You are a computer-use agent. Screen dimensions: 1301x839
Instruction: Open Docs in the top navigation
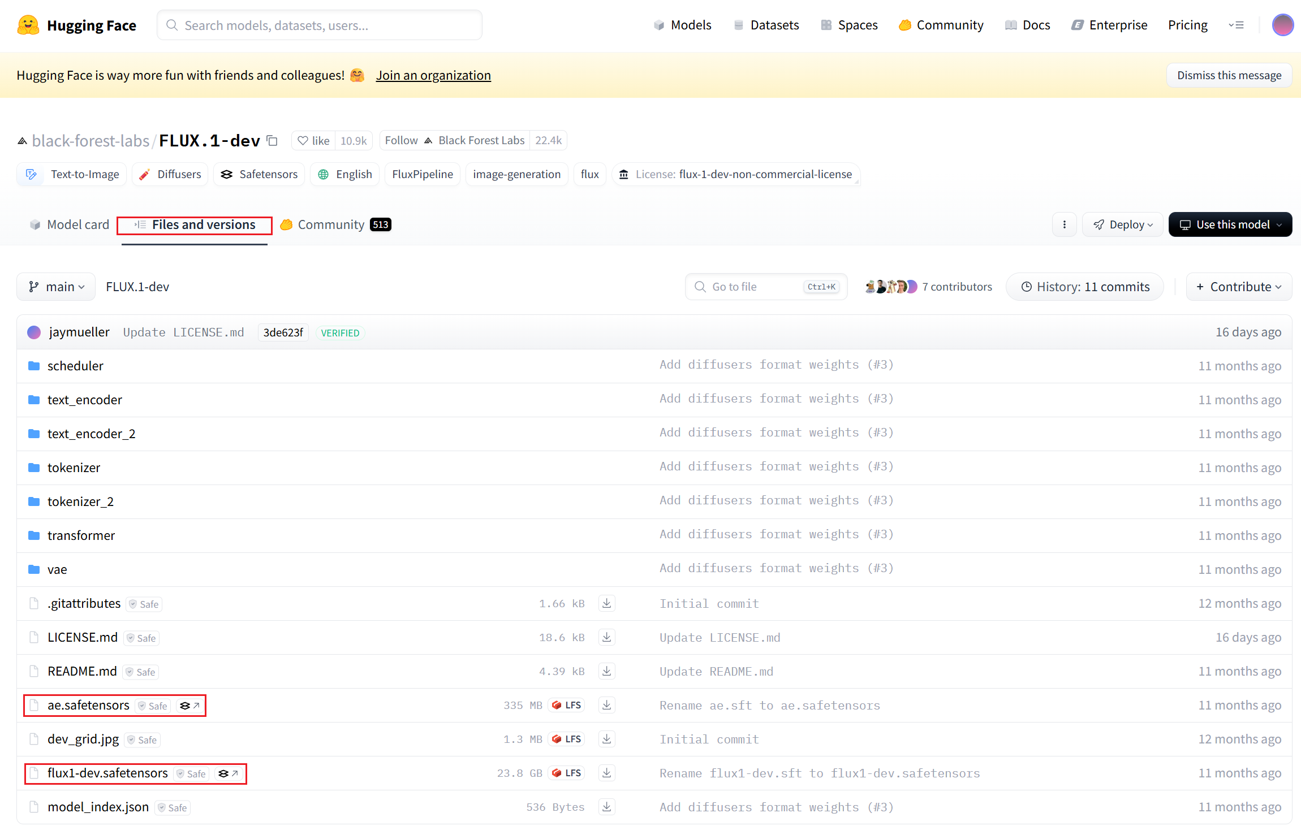[1027, 25]
